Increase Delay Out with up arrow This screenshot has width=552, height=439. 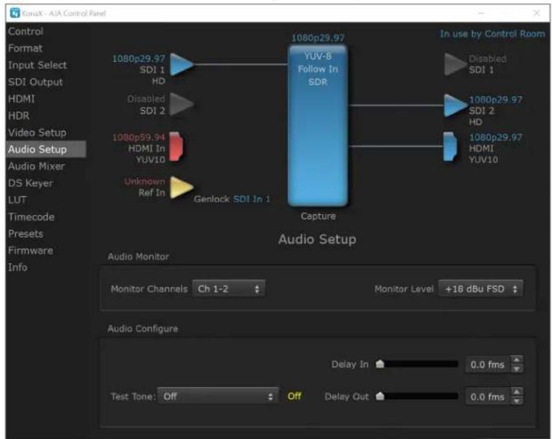517,392
